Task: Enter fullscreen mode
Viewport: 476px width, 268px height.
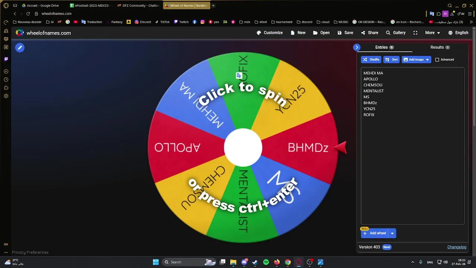Action: pyautogui.click(x=415, y=33)
